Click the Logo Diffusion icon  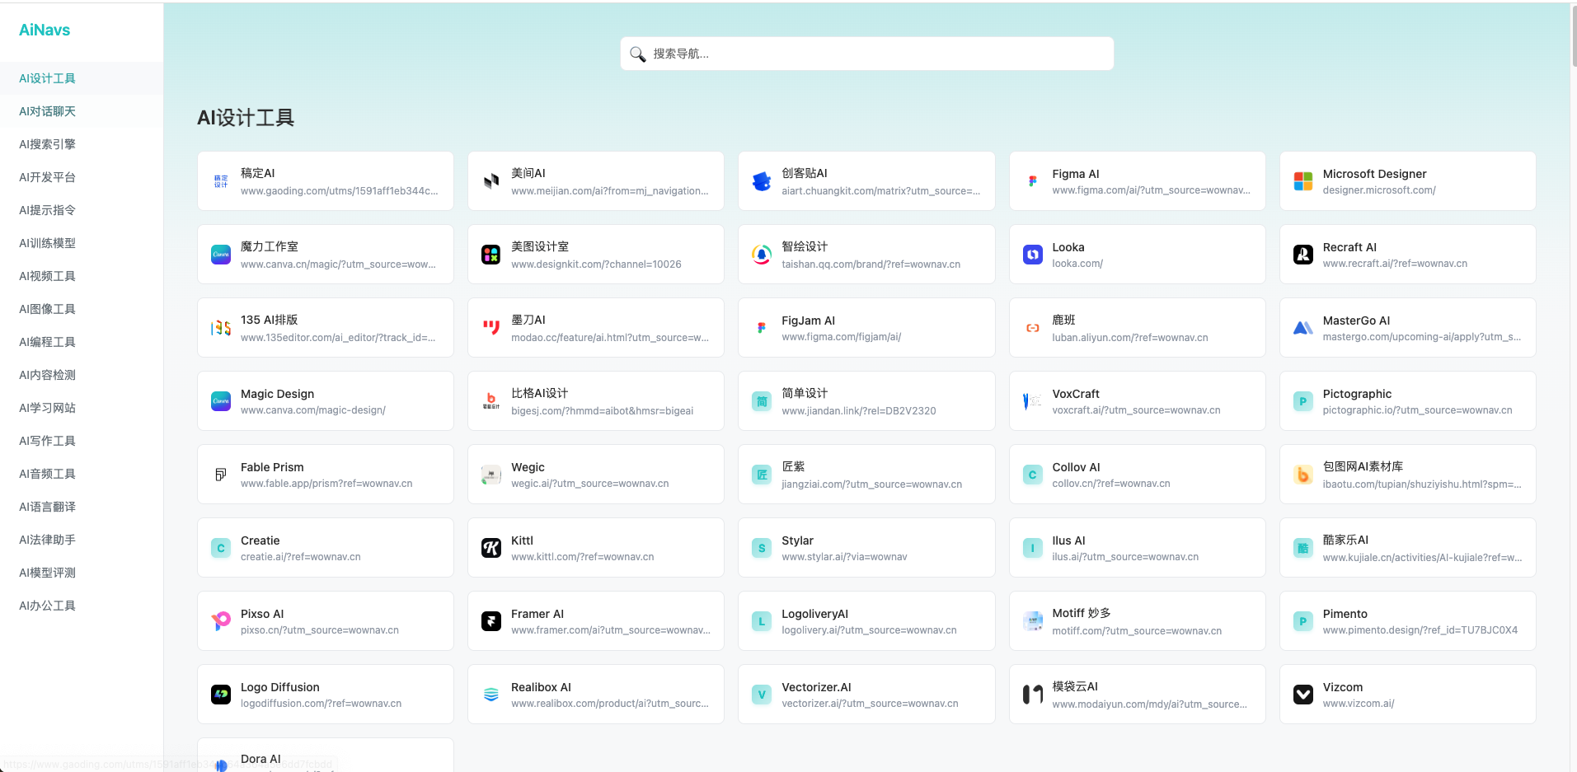tap(221, 695)
